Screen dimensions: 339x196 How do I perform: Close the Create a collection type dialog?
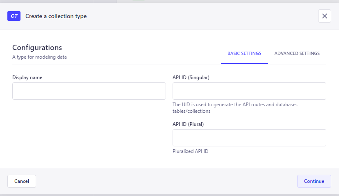click(325, 16)
